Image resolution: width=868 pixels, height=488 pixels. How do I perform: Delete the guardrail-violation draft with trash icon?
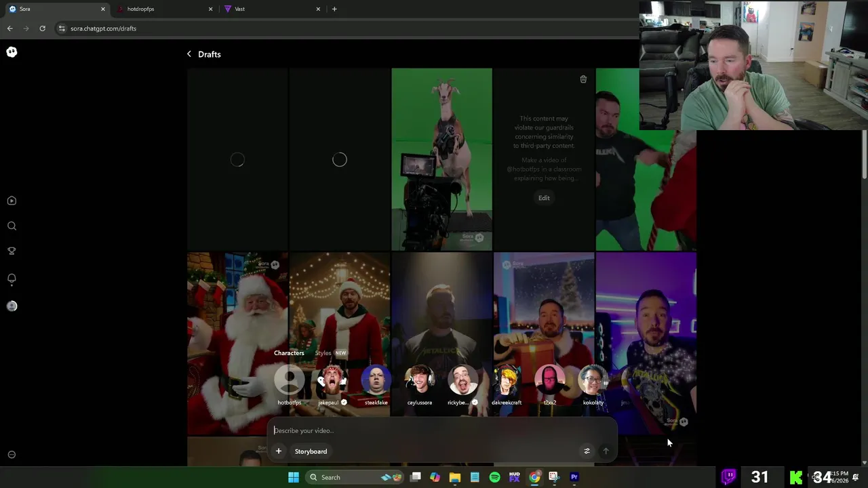(x=583, y=79)
